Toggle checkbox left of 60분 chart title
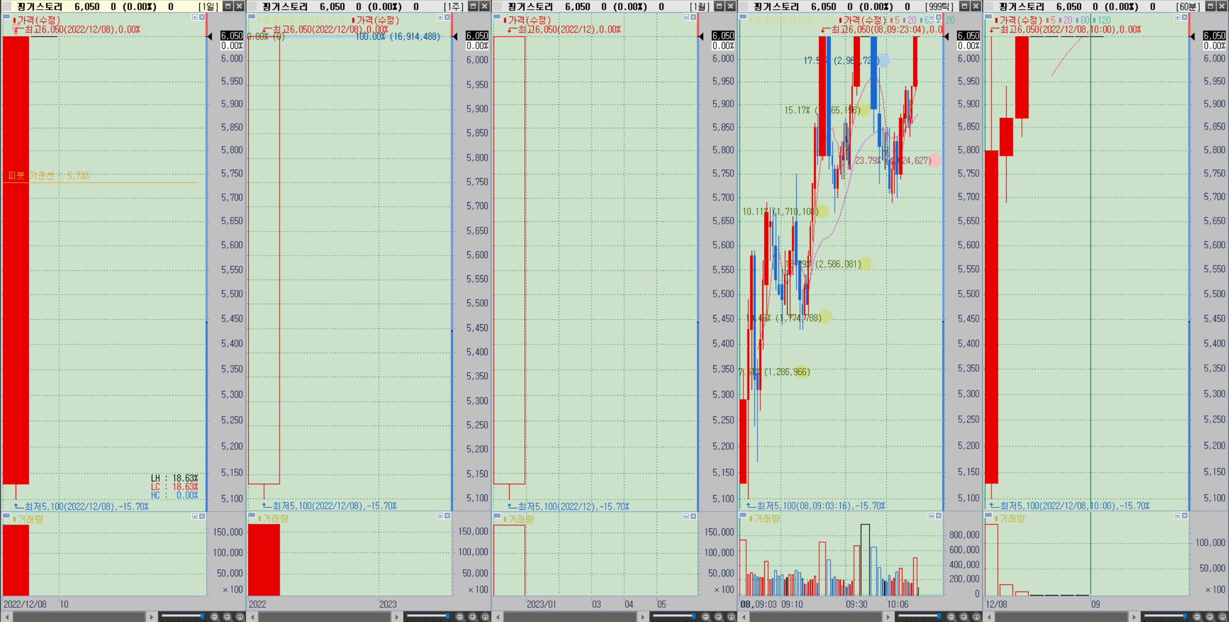 tap(989, 6)
